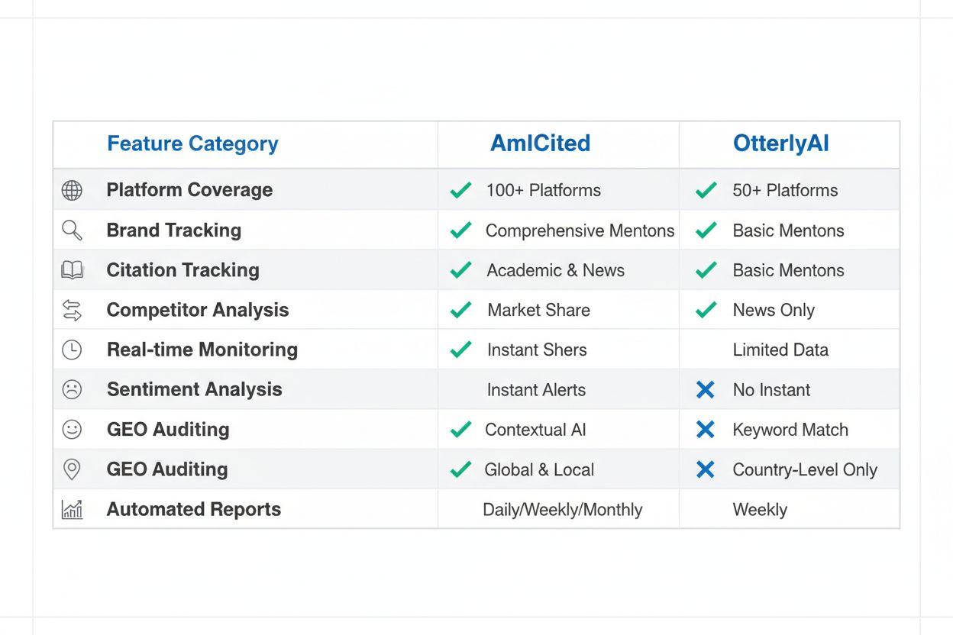Click the bar chart icon next to Automated Reports
Screen dimensions: 953x635
pos(72,508)
